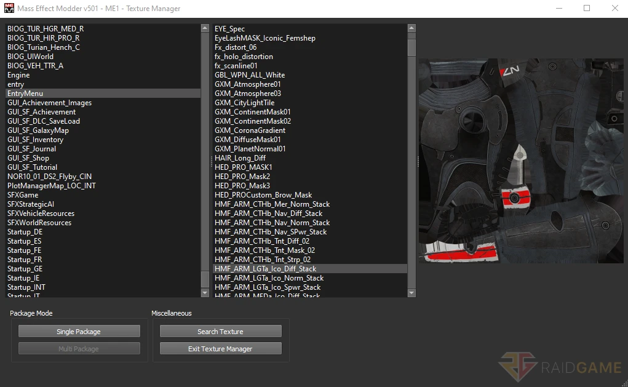Select the Startup_DE package
Image resolution: width=628 pixels, height=387 pixels.
pyautogui.click(x=103, y=231)
